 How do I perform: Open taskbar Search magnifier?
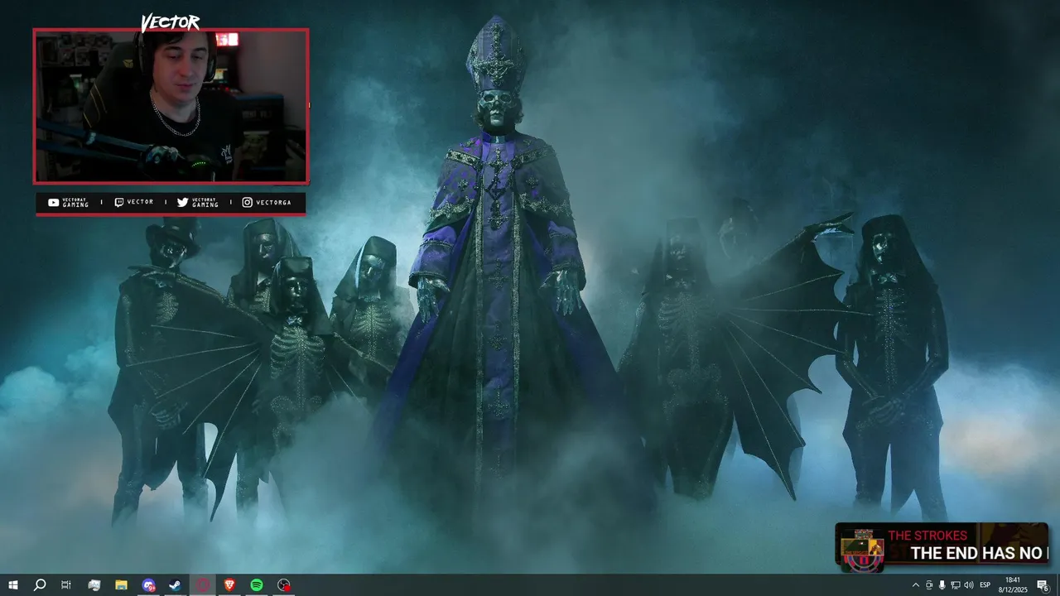click(x=39, y=585)
